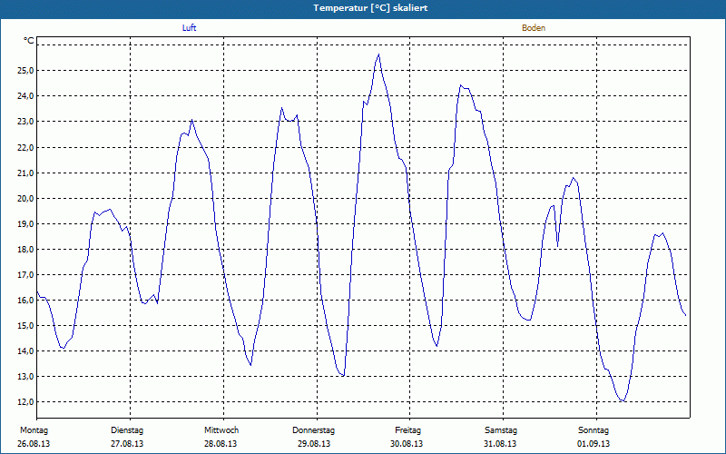Click the Mittwoch day label
Image resolution: width=726 pixels, height=454 pixels.
pos(221,430)
